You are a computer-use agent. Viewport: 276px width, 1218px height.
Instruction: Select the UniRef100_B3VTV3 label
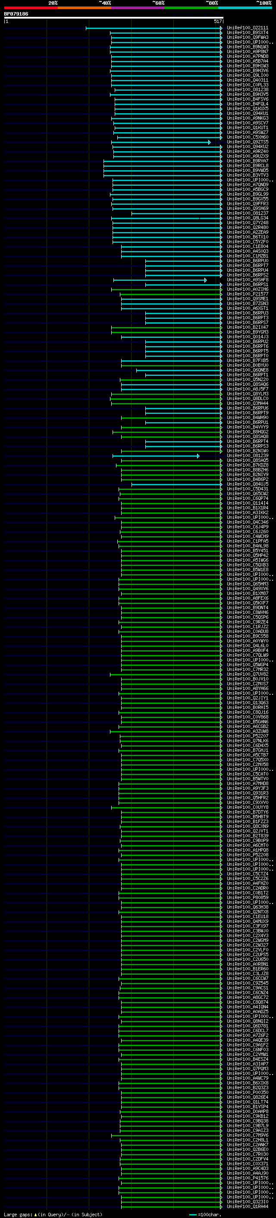tap(247, 175)
